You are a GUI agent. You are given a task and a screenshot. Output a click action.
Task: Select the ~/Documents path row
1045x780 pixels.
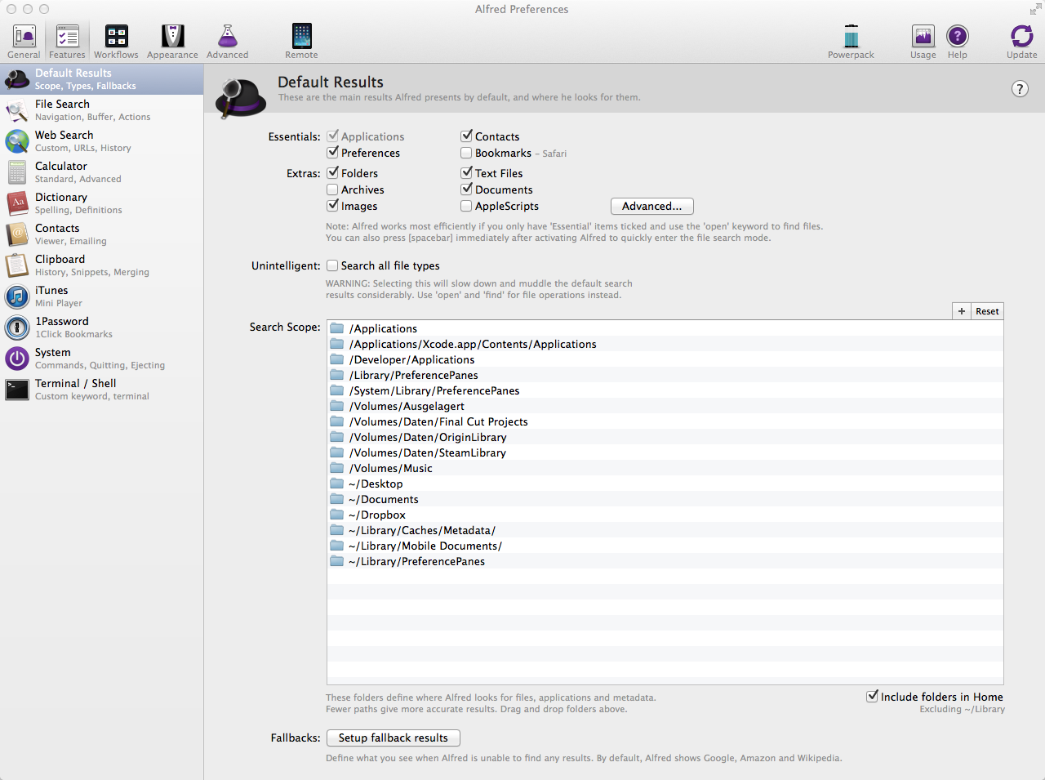[x=665, y=499]
